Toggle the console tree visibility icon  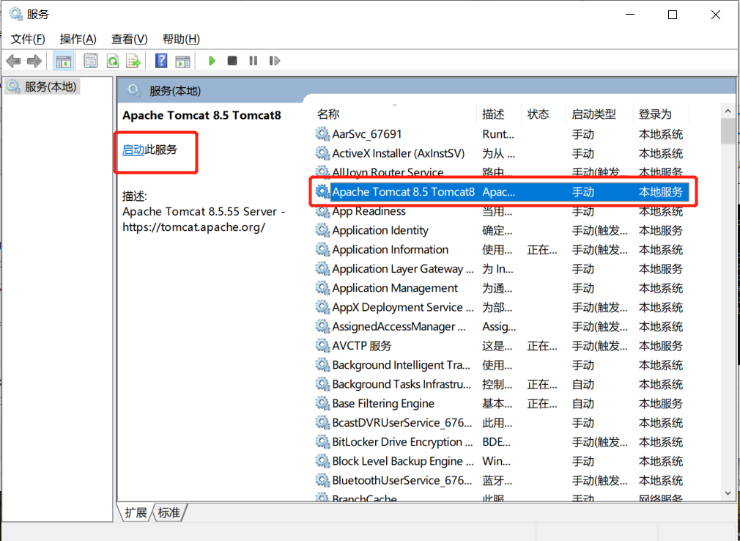pos(63,60)
